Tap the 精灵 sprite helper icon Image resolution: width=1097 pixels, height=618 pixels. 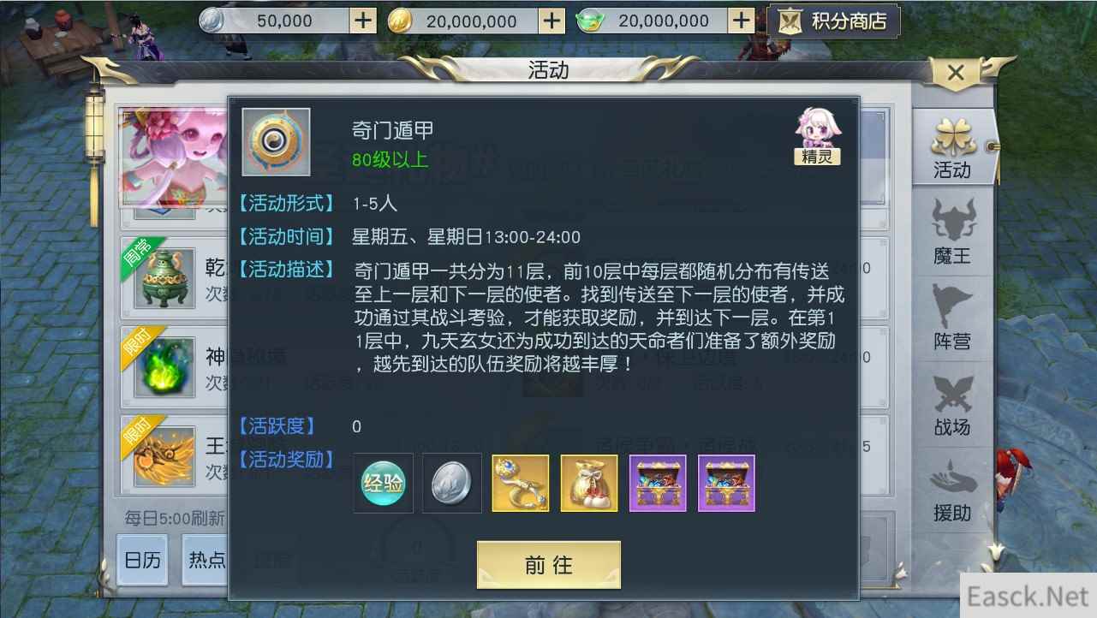818,136
